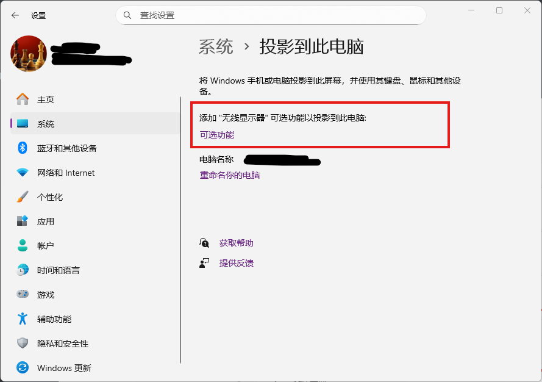542x382 pixels.
Task: Click the Gaming controller icon
Action: (x=23, y=295)
